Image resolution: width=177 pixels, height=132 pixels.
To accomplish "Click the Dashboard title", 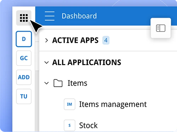I will [x=79, y=16].
